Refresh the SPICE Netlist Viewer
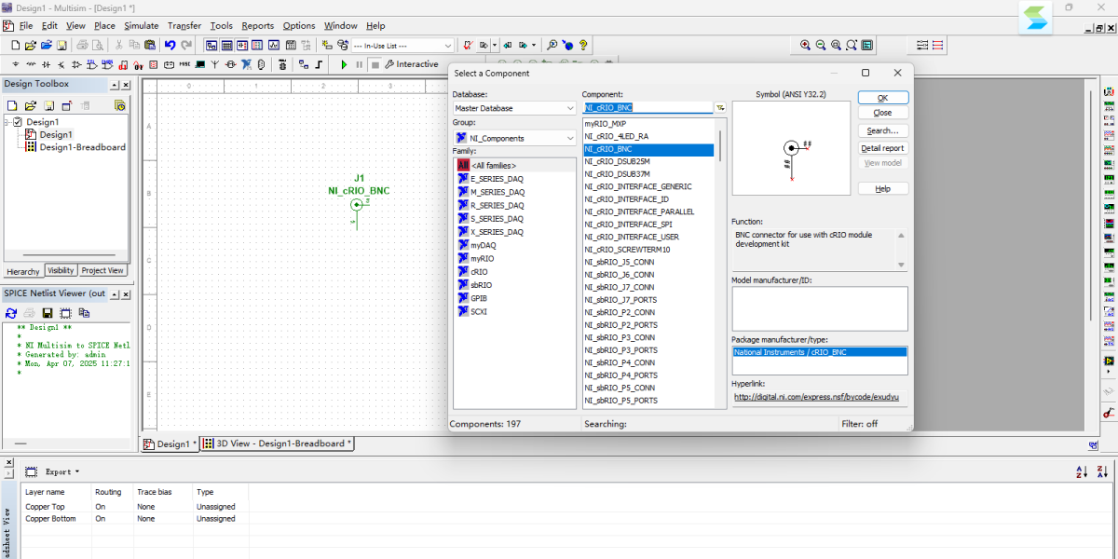Screen dimensions: 1118x559 pos(11,313)
